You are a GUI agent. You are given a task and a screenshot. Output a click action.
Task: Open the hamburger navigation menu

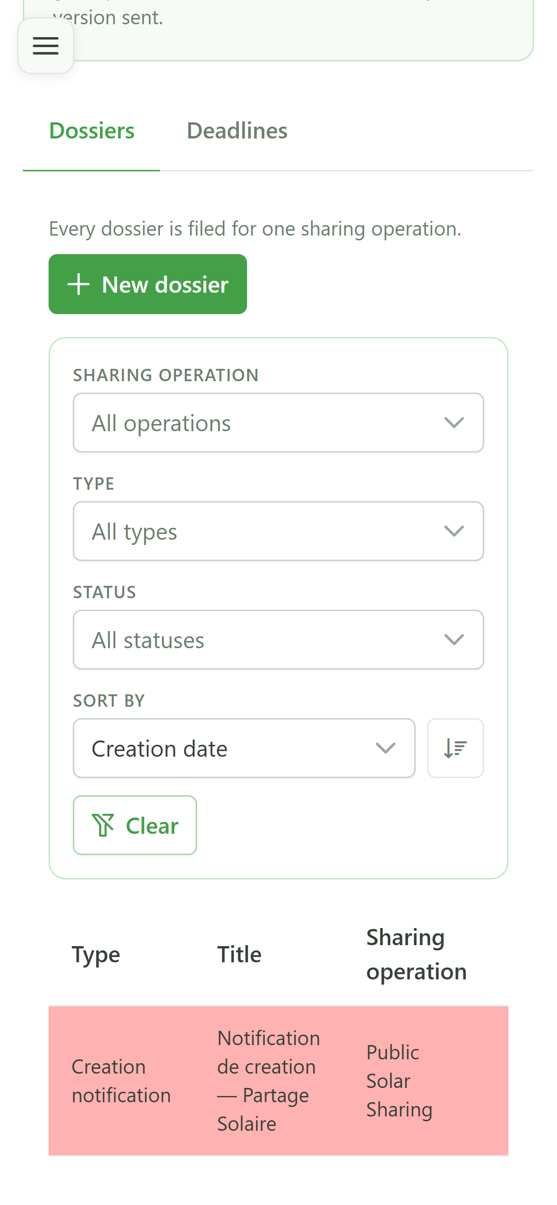click(x=46, y=46)
